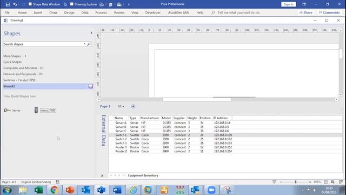
Task: Open the Search shapes dropdown arrow
Action: tap(84, 44)
